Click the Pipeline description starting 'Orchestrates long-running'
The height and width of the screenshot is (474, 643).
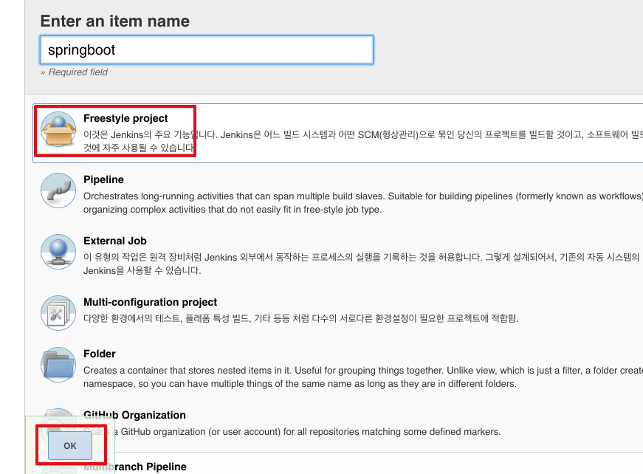pyautogui.click(x=363, y=203)
